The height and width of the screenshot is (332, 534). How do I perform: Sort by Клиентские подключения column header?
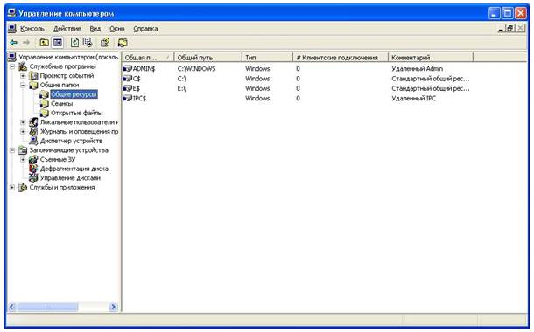341,58
